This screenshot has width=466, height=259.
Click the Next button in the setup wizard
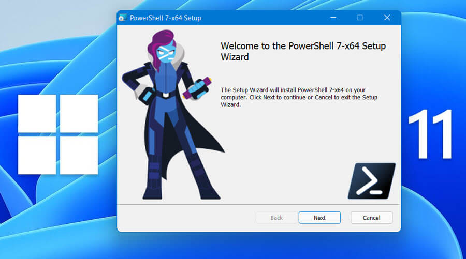click(x=319, y=218)
